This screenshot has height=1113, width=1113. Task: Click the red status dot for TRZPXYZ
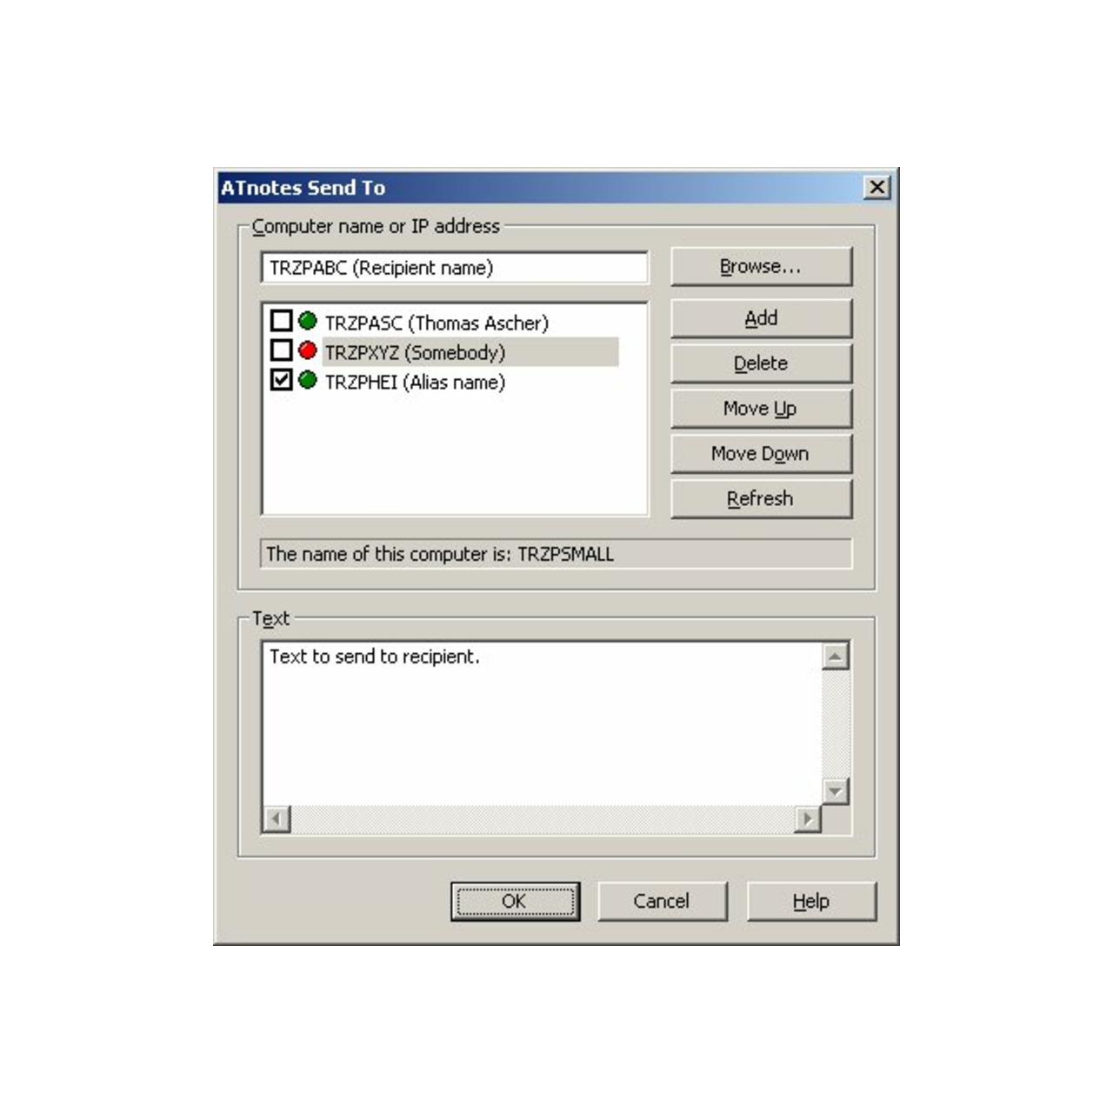(x=307, y=350)
